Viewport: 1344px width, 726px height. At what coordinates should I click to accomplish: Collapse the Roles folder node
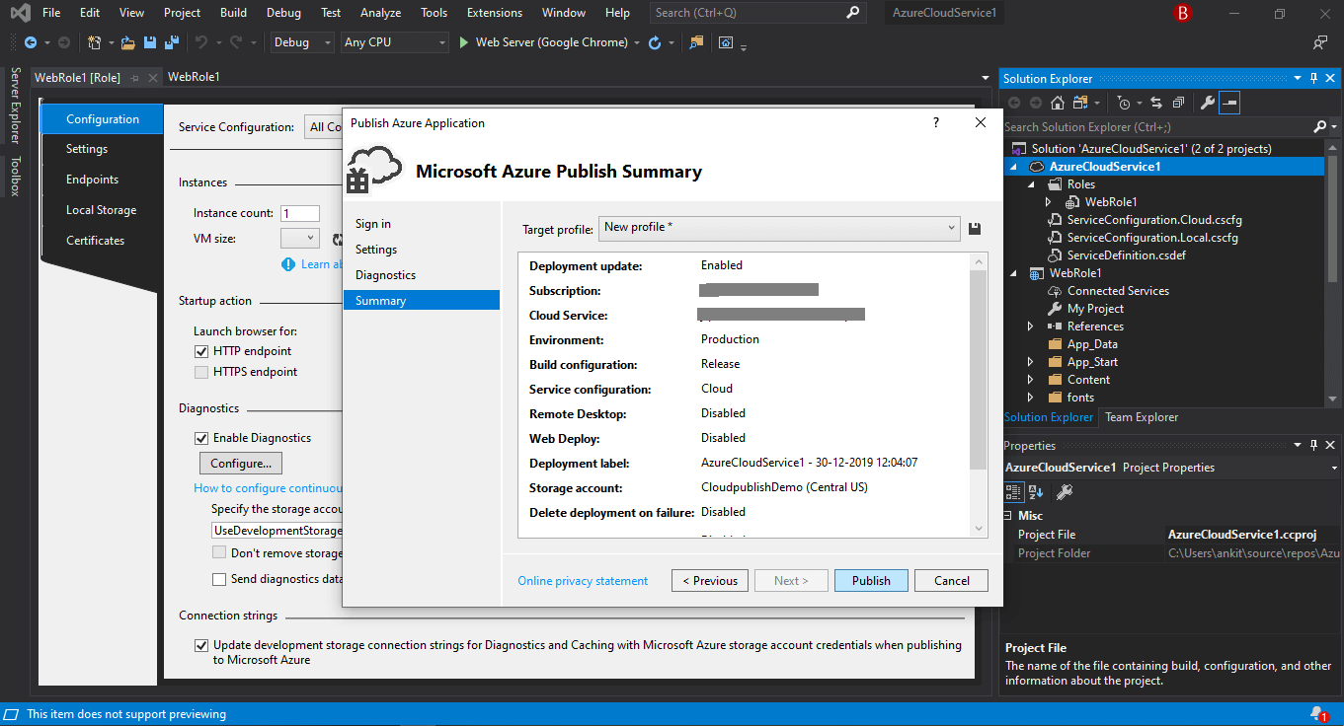1031,184
